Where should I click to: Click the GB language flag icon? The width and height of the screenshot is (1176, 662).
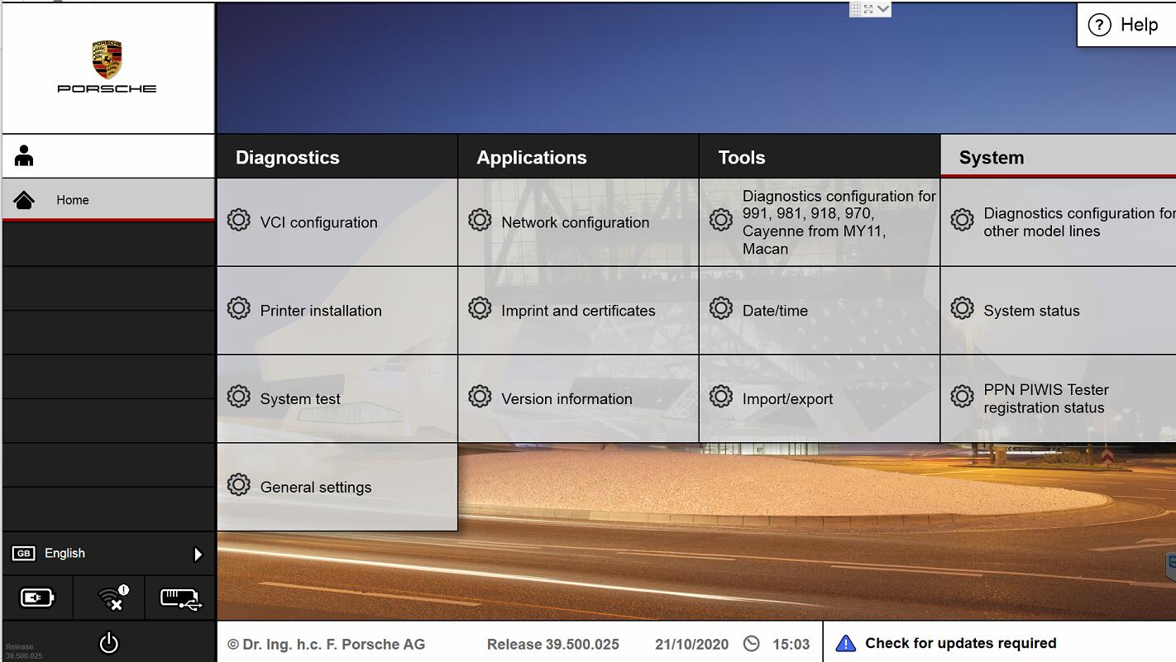(24, 554)
